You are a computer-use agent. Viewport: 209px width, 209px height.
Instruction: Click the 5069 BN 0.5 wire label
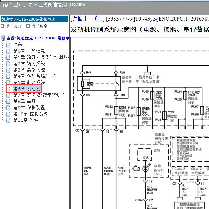pos(87,171)
